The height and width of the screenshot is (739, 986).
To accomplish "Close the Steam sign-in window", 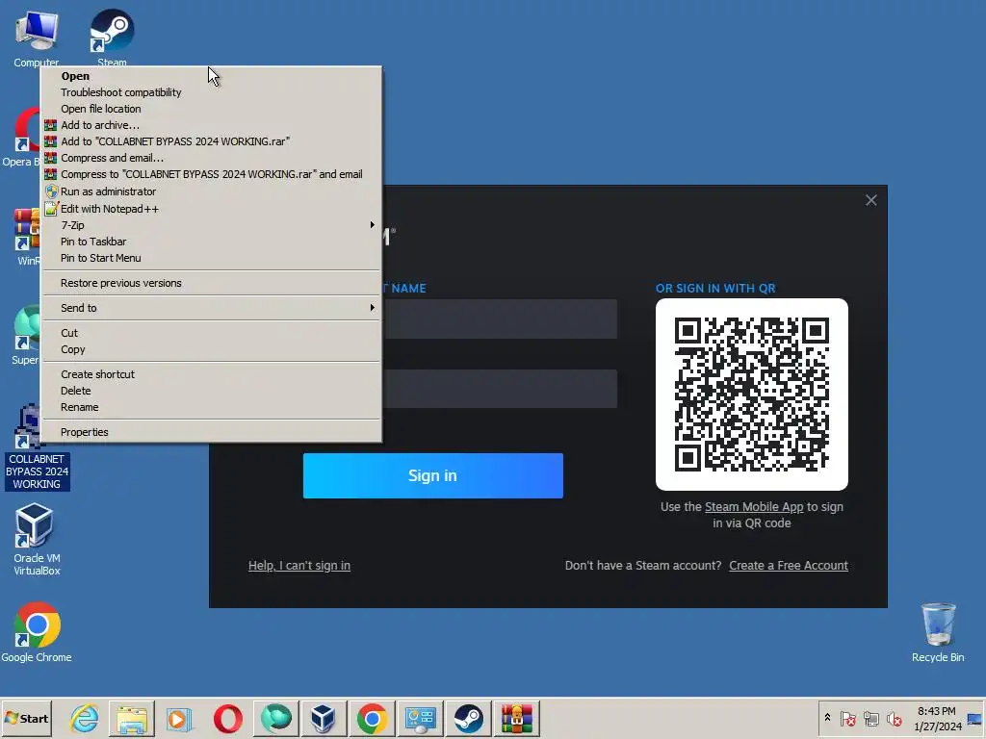I will (870, 200).
